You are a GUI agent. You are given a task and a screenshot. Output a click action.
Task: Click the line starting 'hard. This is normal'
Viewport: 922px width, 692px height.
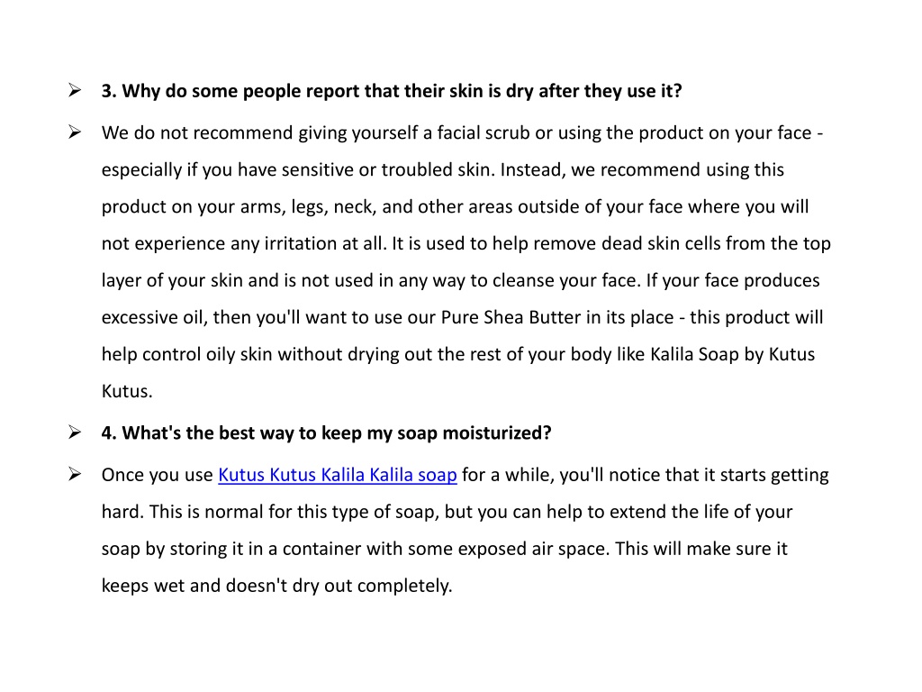click(447, 512)
